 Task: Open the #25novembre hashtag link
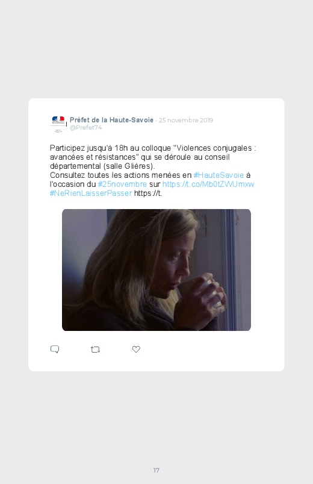pyautogui.click(x=122, y=184)
